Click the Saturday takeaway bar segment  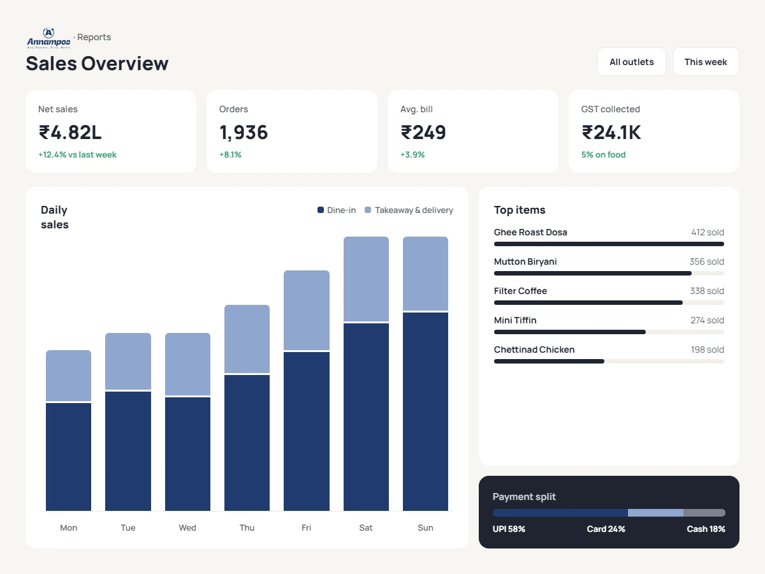366,279
